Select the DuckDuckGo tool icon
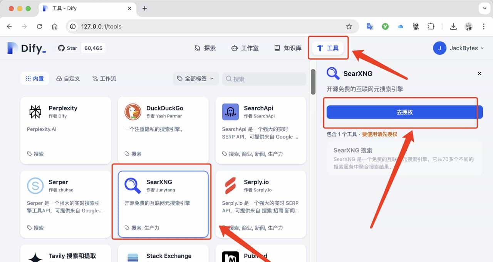 [133, 112]
